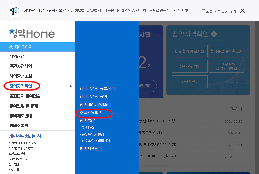
Task: Click 가점계산기 button
Action: pyautogui.click(x=190, y=82)
